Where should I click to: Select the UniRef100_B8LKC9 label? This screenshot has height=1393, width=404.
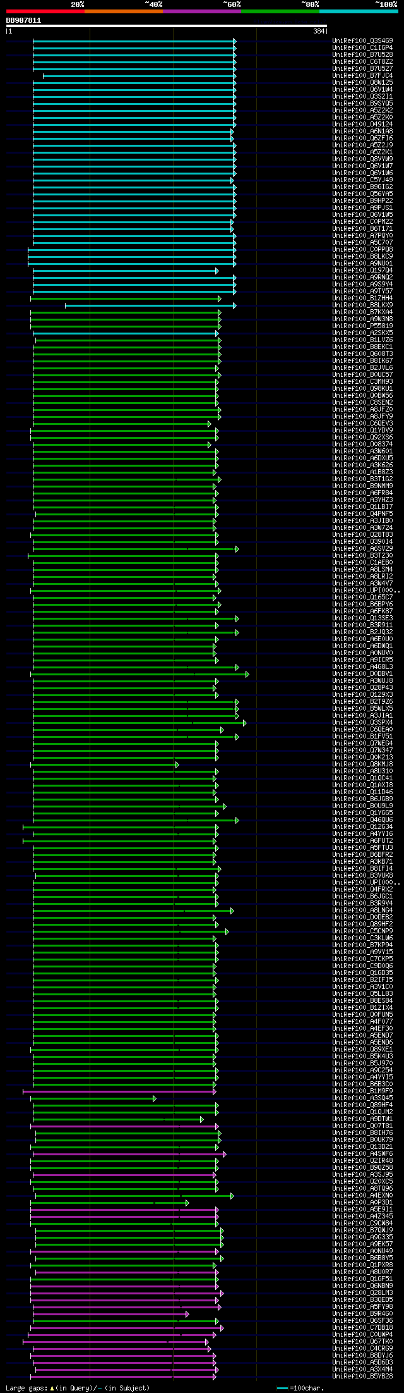pyautogui.click(x=362, y=257)
